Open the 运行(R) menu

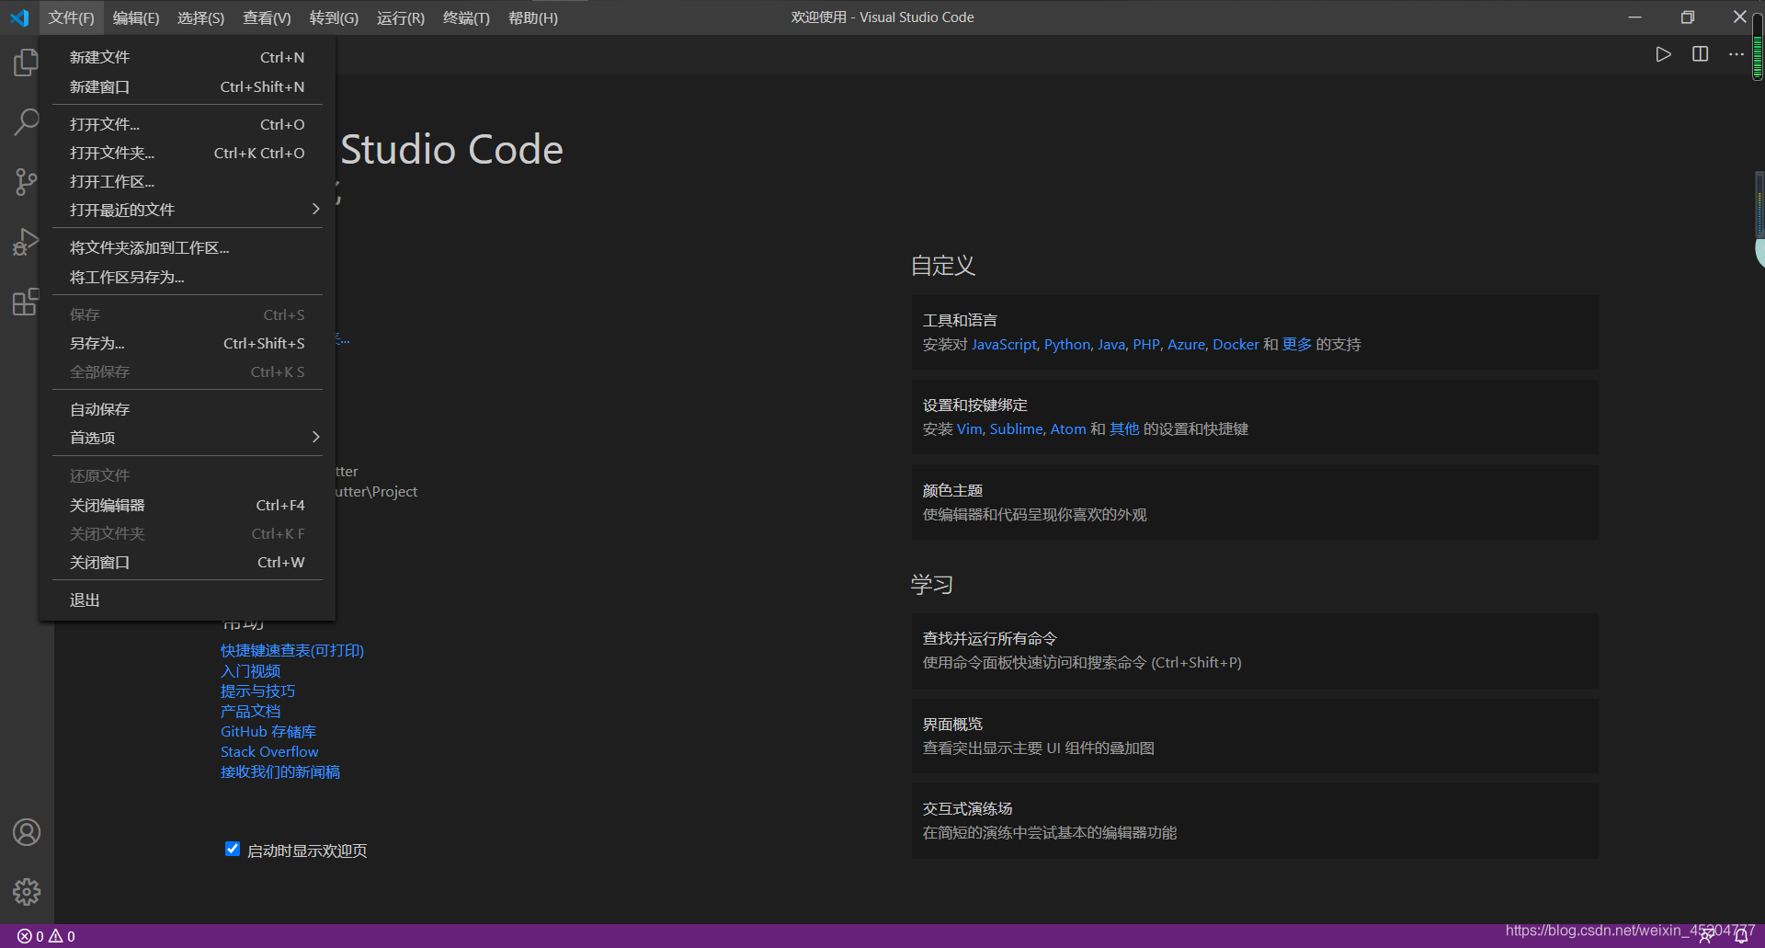[401, 17]
